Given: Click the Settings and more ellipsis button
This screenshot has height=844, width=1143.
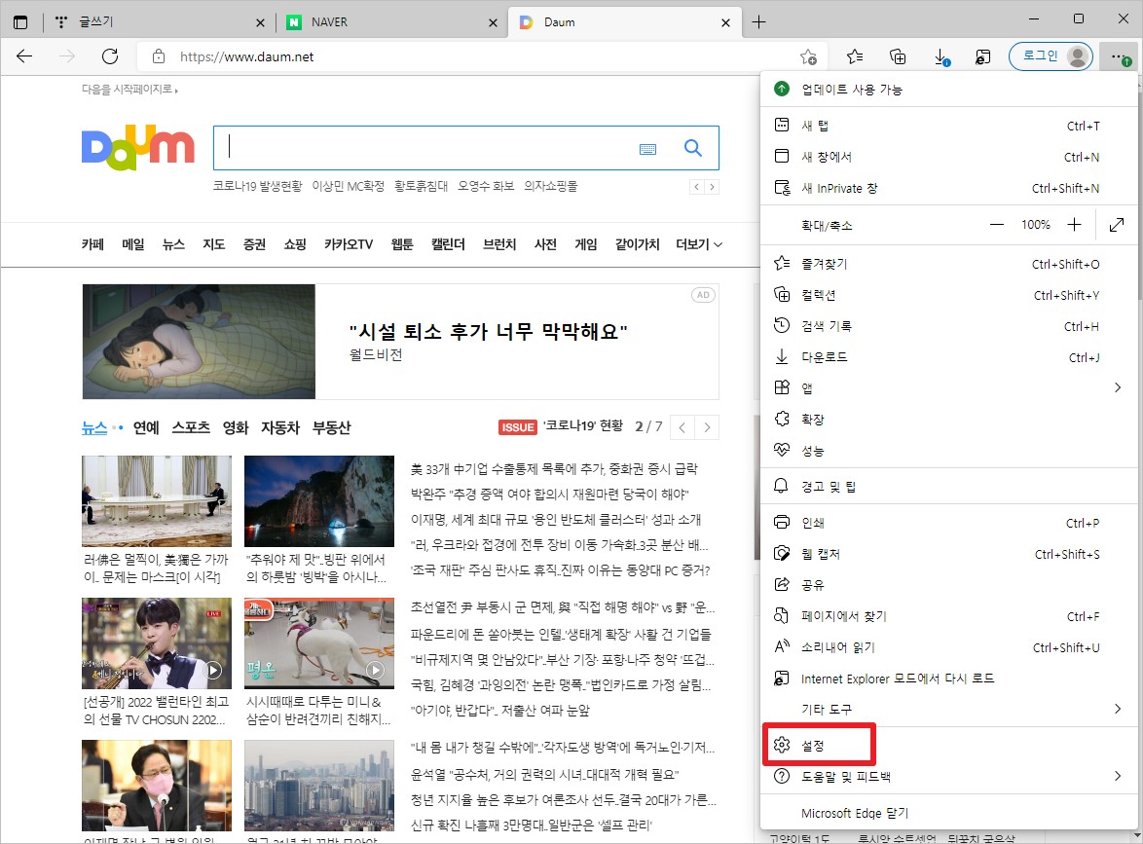Looking at the screenshot, I should click(1119, 56).
